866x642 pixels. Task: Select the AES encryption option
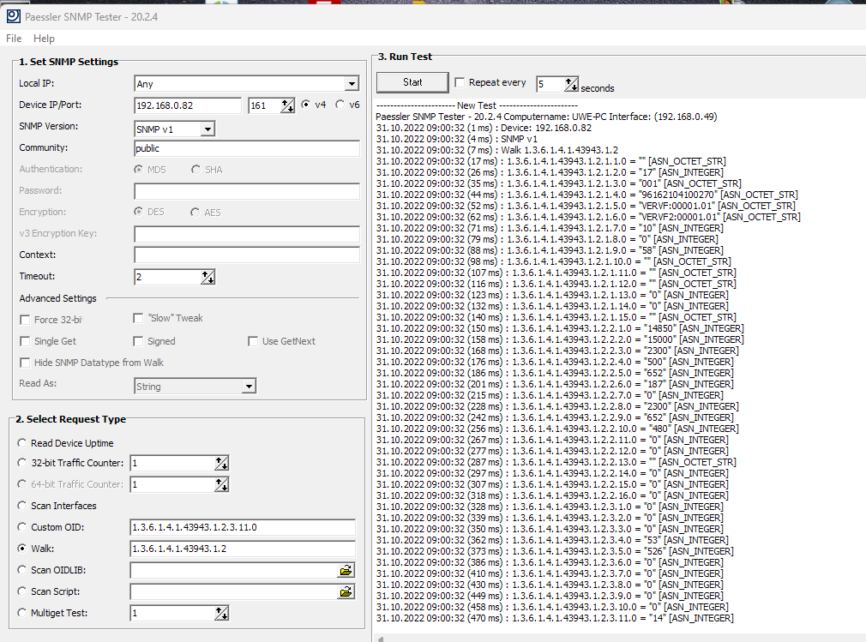pyautogui.click(x=195, y=212)
